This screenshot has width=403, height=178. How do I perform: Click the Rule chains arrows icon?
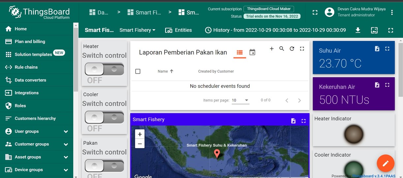(9, 67)
